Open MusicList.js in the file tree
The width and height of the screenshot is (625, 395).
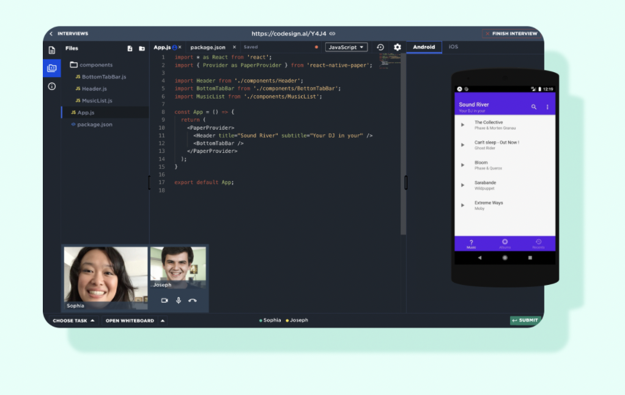tap(94, 100)
